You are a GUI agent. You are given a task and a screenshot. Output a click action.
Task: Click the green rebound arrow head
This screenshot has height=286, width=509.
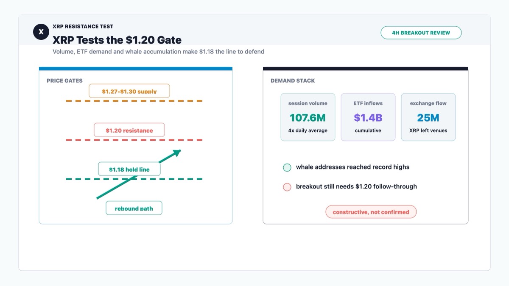177,153
